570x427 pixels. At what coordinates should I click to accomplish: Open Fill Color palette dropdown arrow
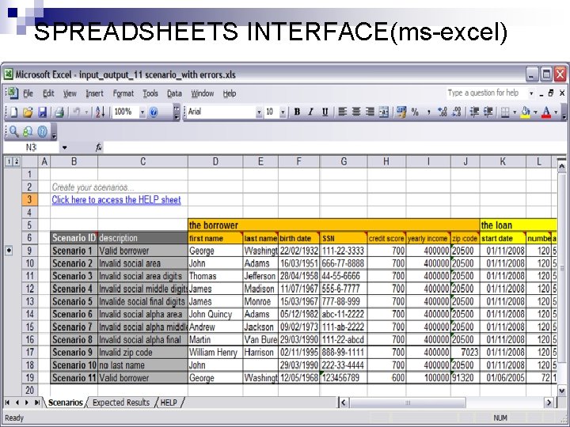pyautogui.click(x=535, y=112)
